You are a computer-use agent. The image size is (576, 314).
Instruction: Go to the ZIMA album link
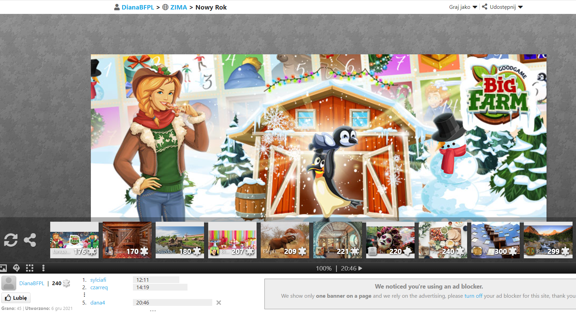click(179, 7)
